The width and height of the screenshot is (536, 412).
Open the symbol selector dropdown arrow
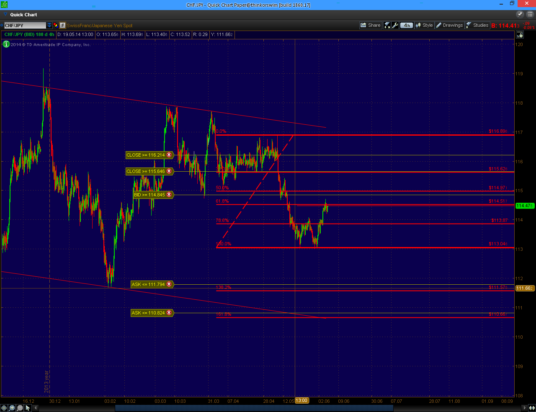point(49,26)
